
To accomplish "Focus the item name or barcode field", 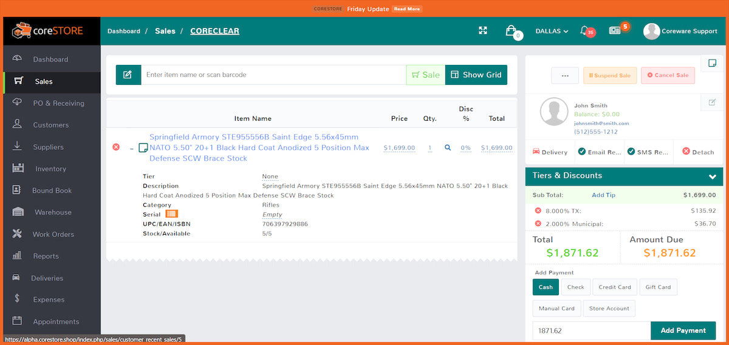I will 273,75.
